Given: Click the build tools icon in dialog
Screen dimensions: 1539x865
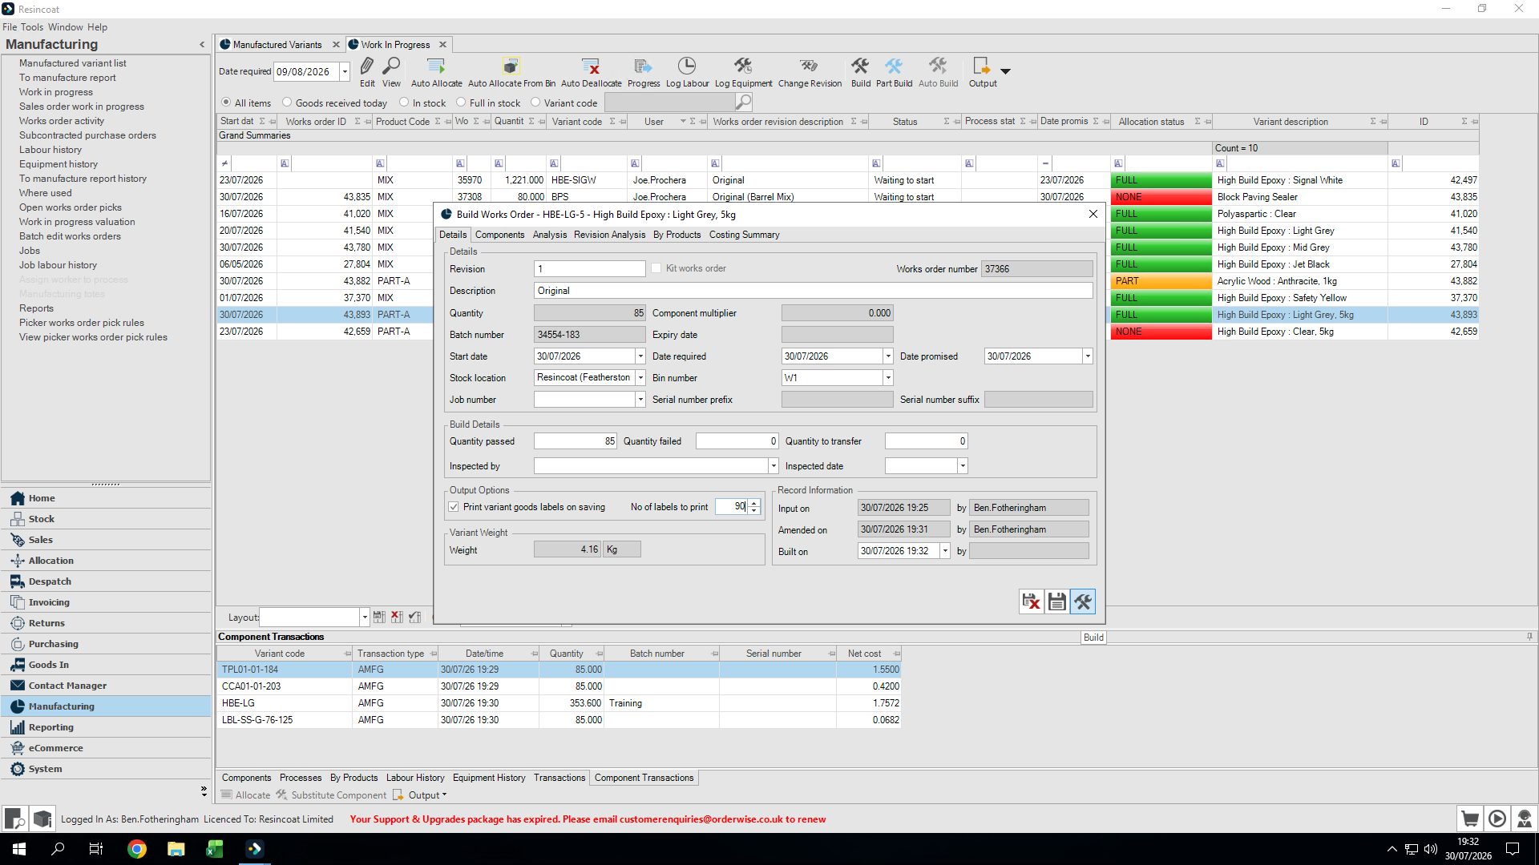Looking at the screenshot, I should point(1083,601).
